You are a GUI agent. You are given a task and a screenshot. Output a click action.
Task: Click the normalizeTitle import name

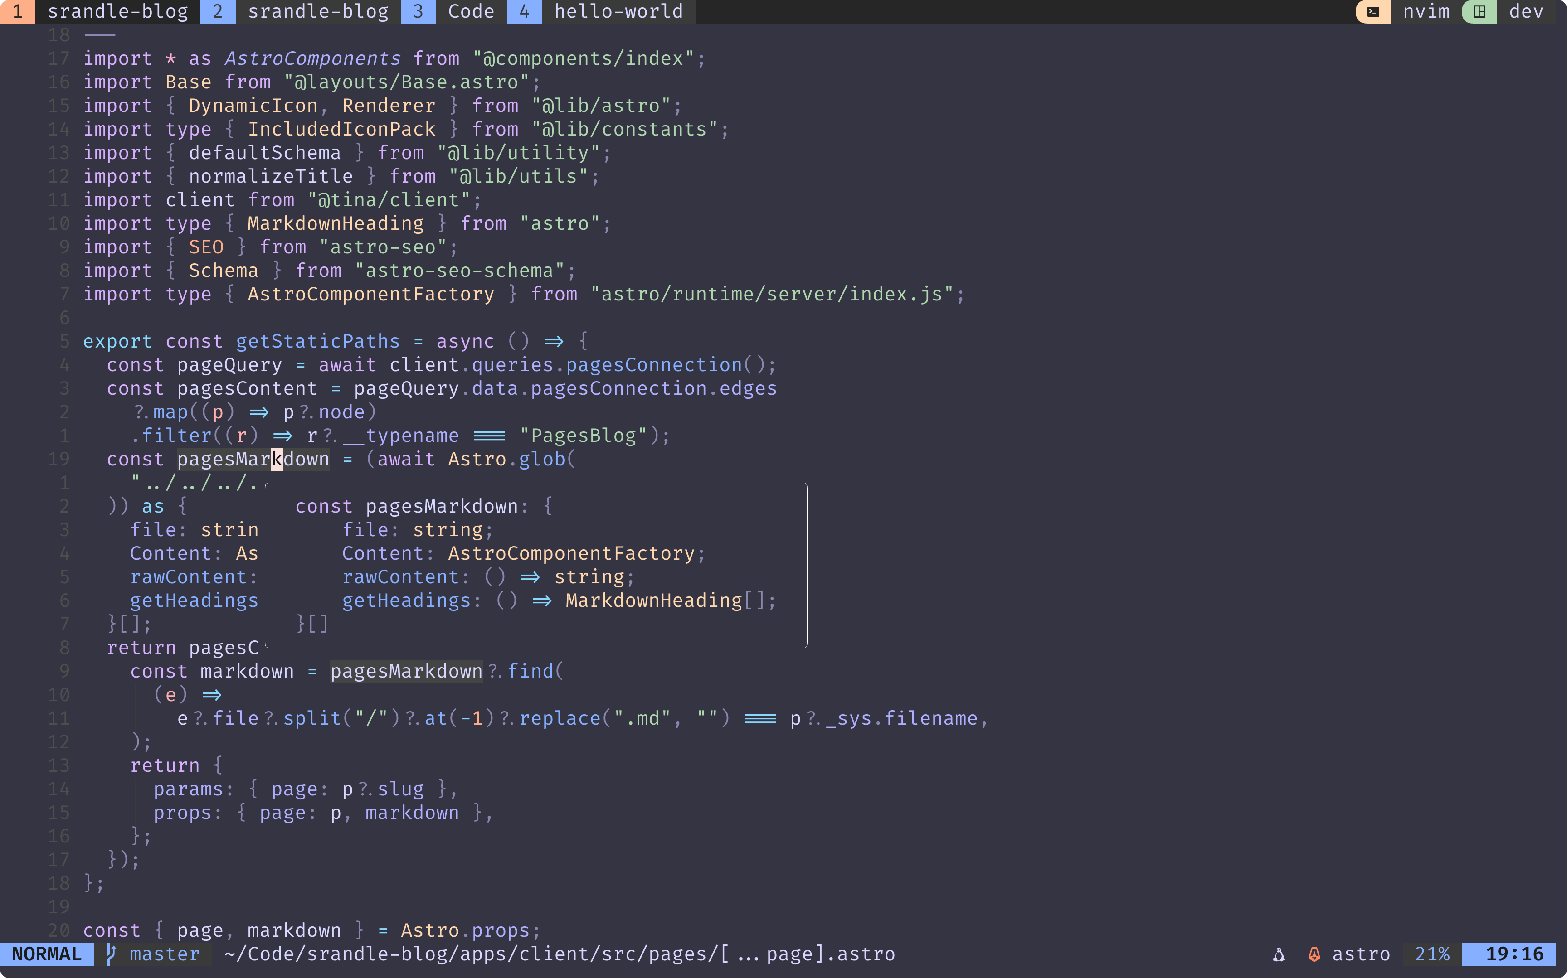click(270, 176)
